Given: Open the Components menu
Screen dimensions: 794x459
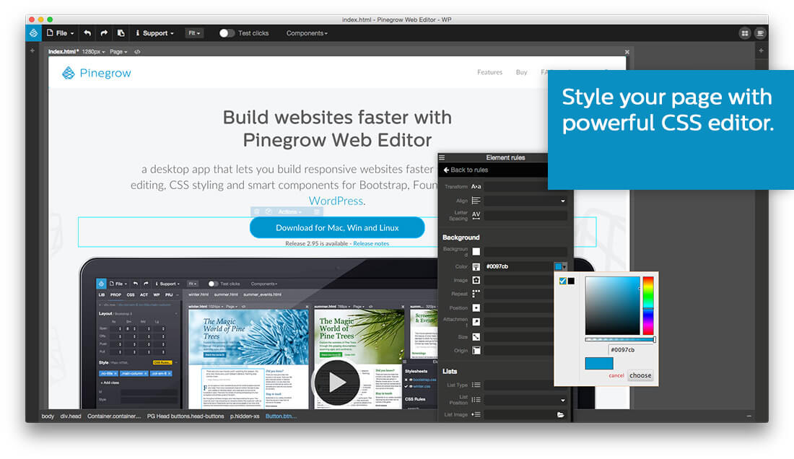Looking at the screenshot, I should click(307, 33).
